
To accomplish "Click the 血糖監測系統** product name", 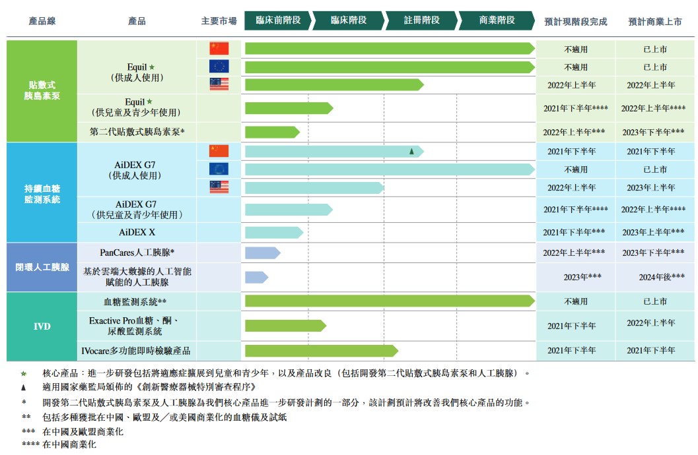I will 135,302.
